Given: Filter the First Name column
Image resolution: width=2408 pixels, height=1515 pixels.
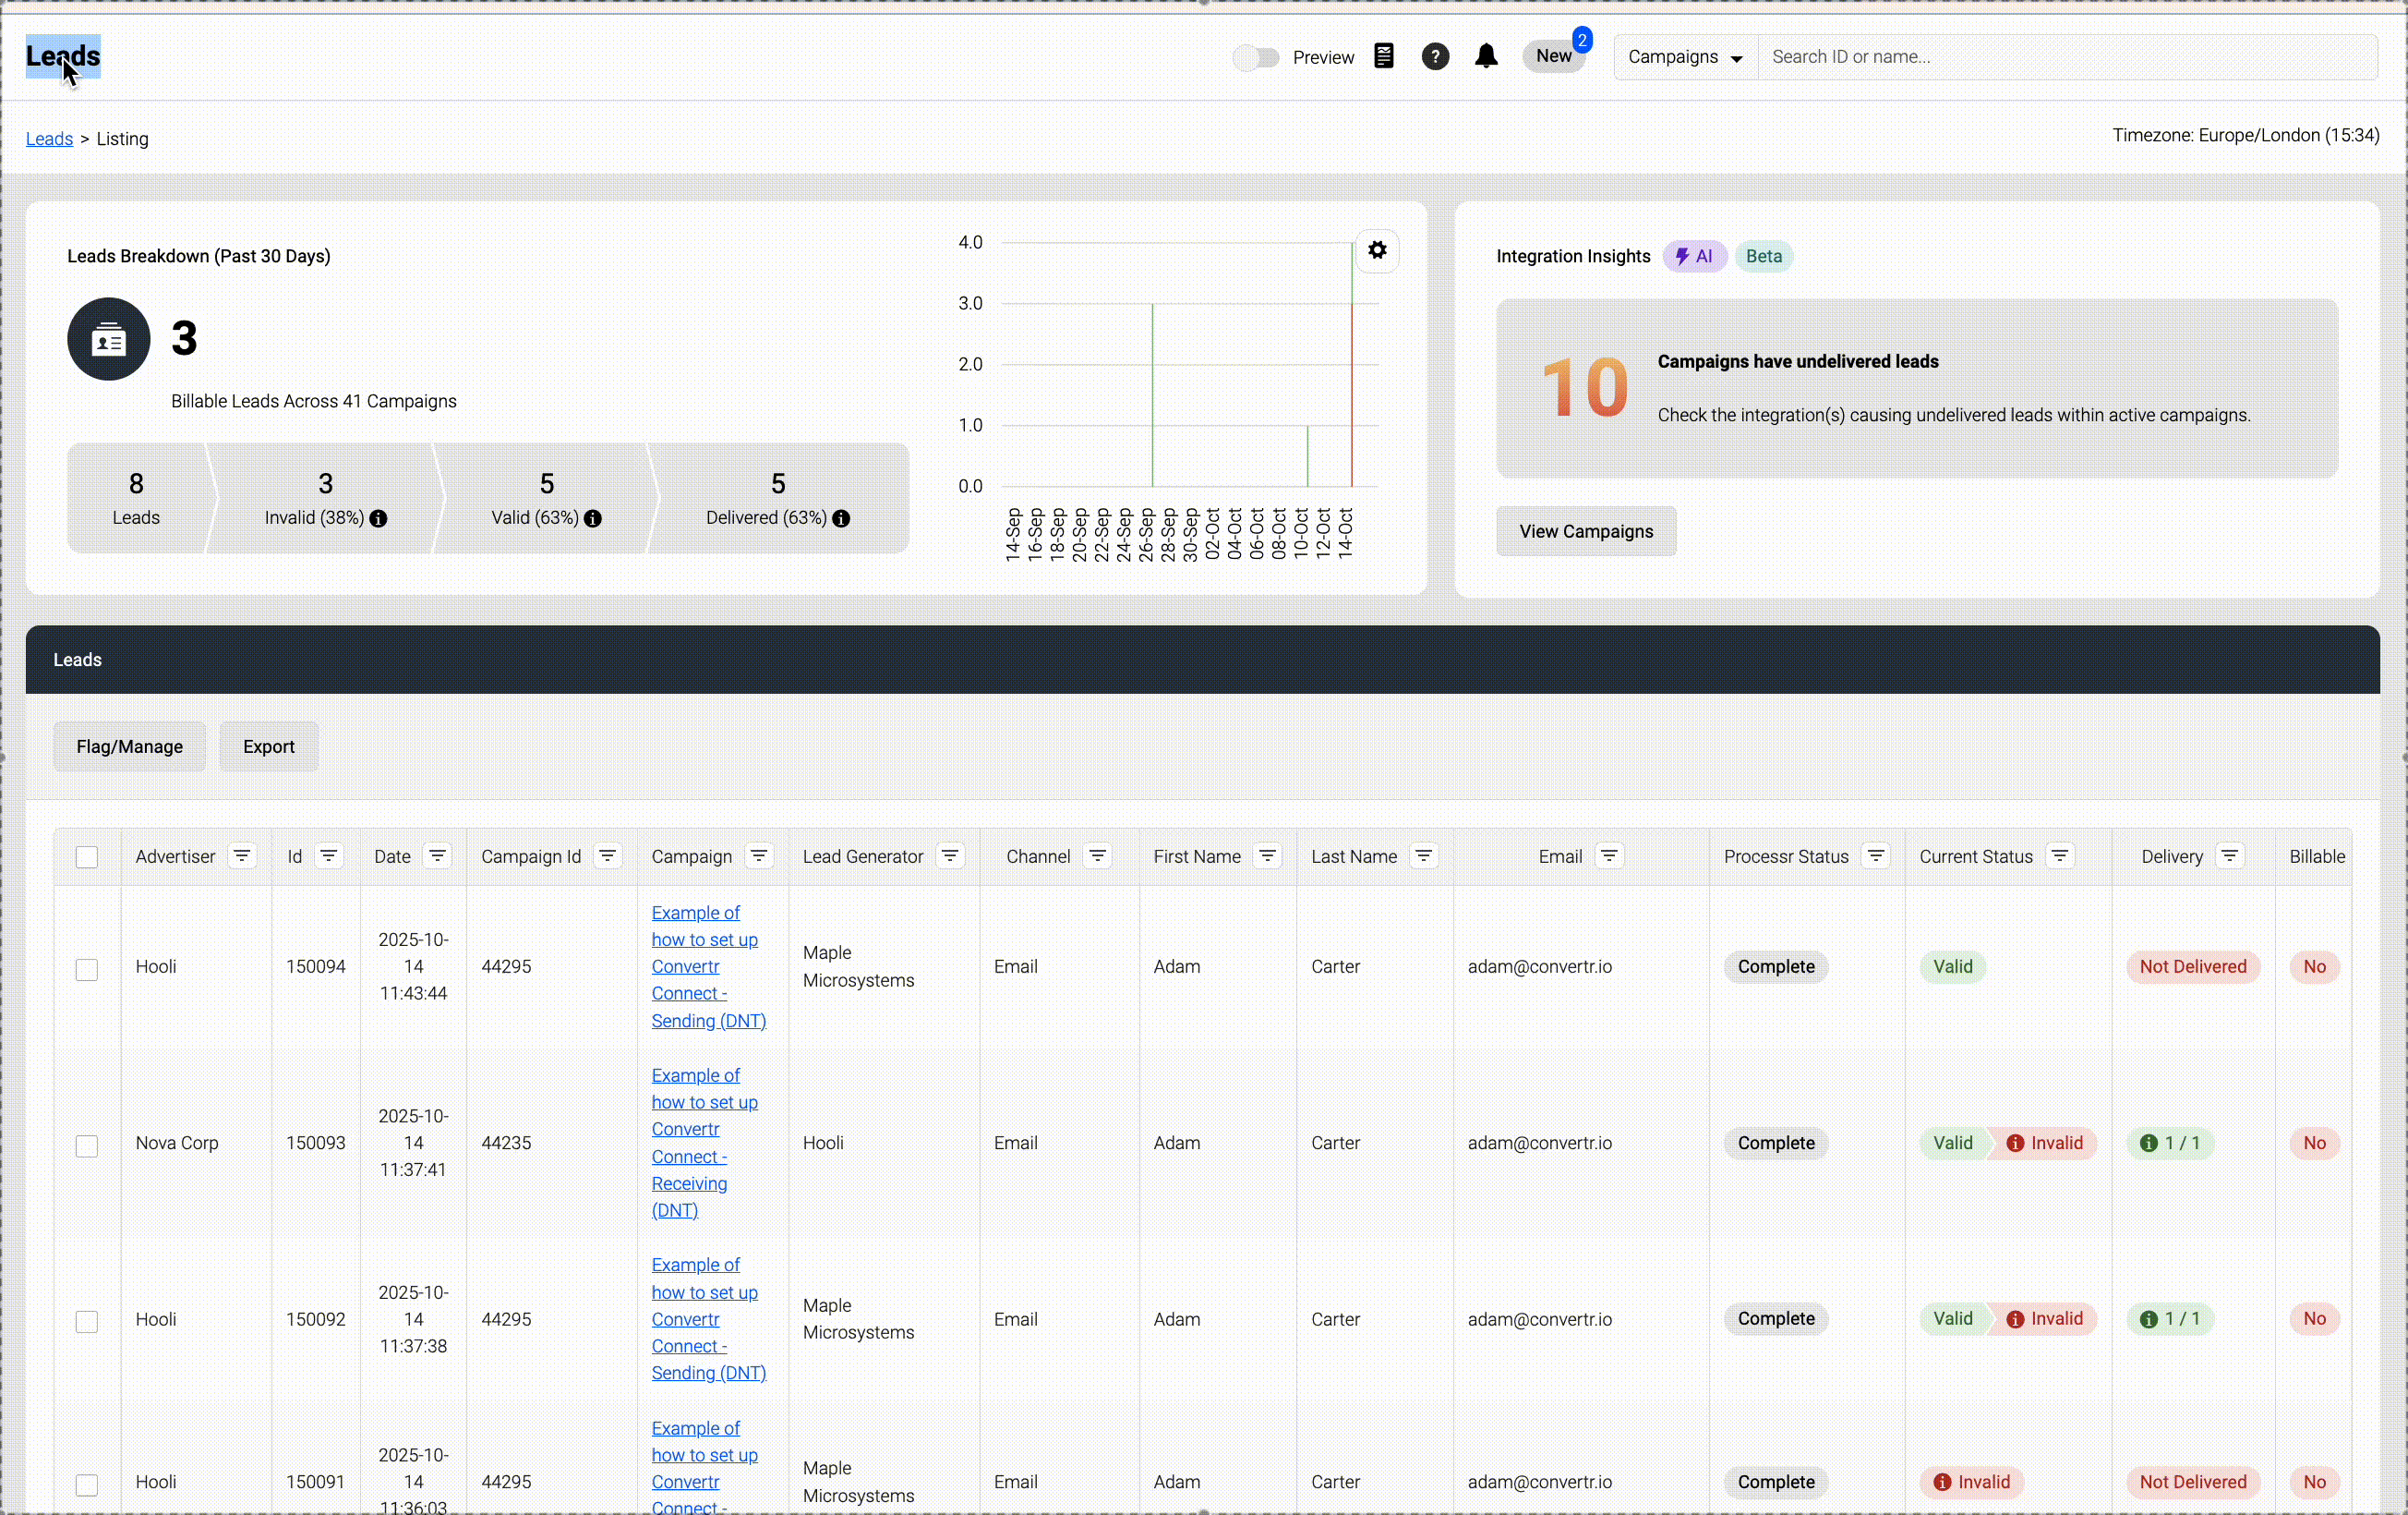Looking at the screenshot, I should point(1267,855).
